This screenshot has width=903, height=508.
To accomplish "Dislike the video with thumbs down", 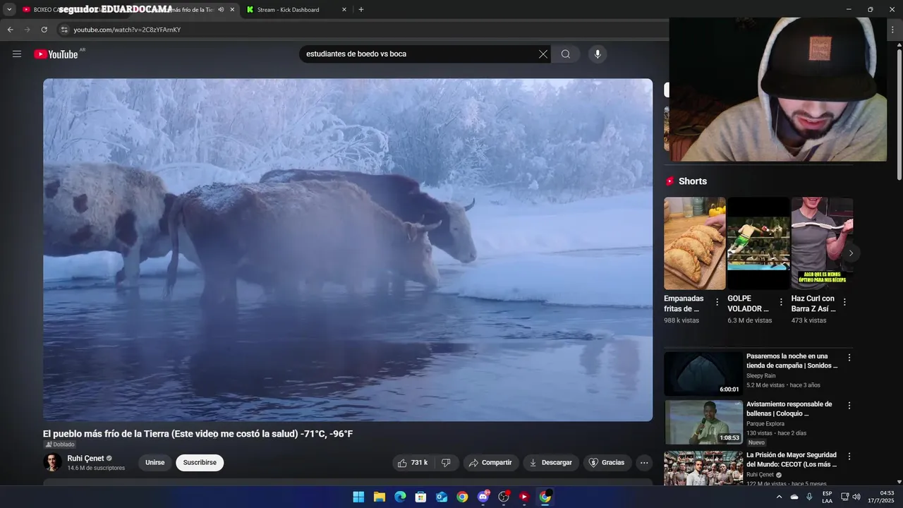I will tap(446, 463).
